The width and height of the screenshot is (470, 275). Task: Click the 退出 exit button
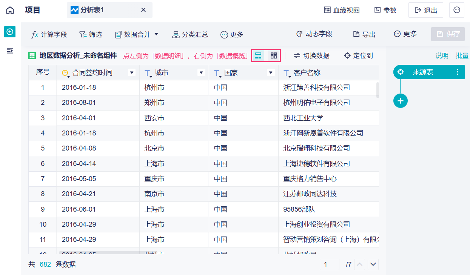click(x=426, y=10)
